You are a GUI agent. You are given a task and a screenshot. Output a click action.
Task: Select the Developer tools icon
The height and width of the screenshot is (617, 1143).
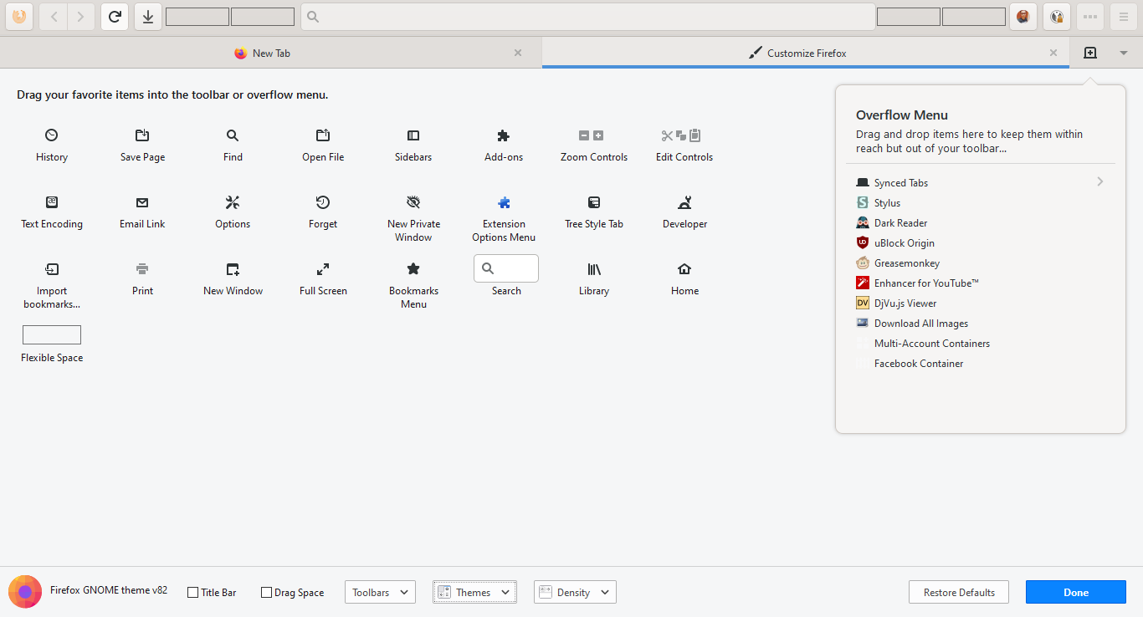click(684, 202)
